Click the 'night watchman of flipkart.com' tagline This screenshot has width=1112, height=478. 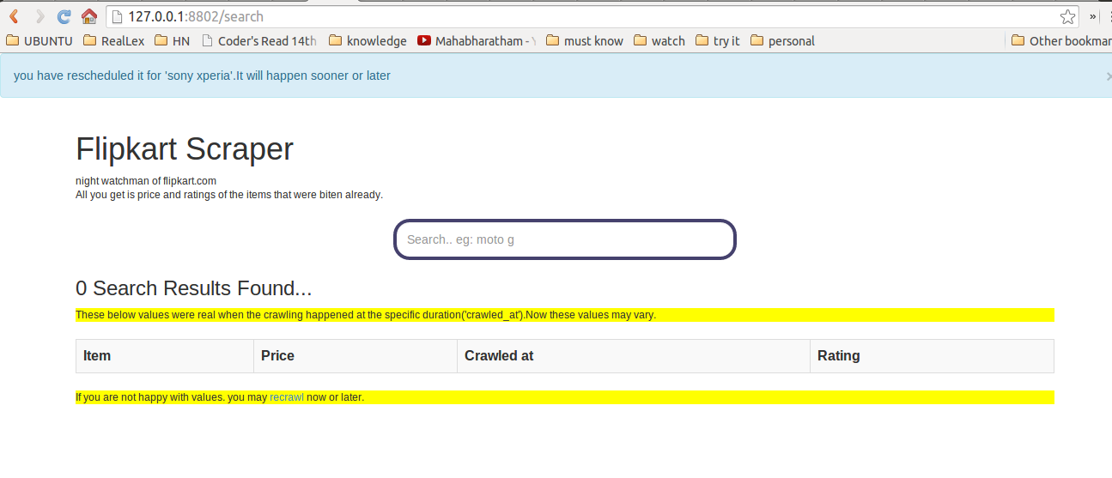click(x=146, y=181)
